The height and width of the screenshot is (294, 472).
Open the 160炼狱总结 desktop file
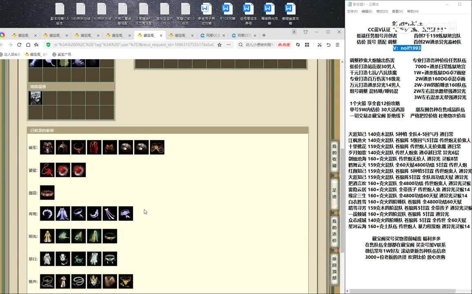102,12
